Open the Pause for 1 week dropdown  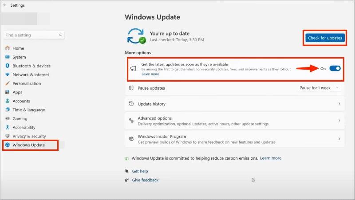(318, 88)
